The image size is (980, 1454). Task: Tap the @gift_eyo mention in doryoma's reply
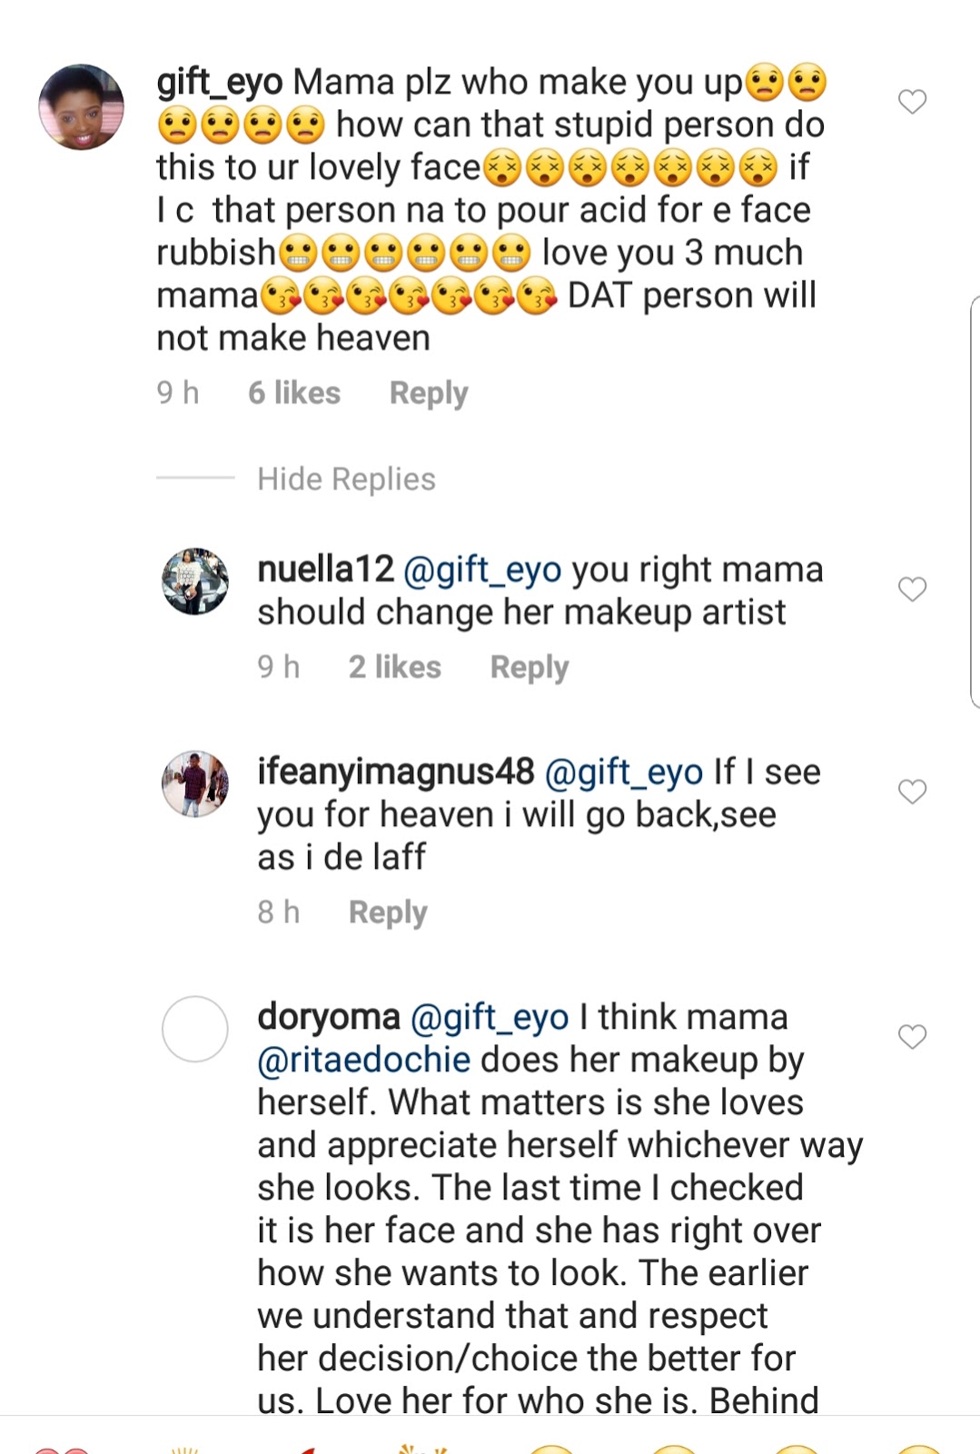pos(490,1017)
